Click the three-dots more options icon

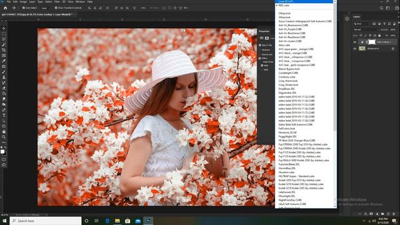[x=143, y=8]
